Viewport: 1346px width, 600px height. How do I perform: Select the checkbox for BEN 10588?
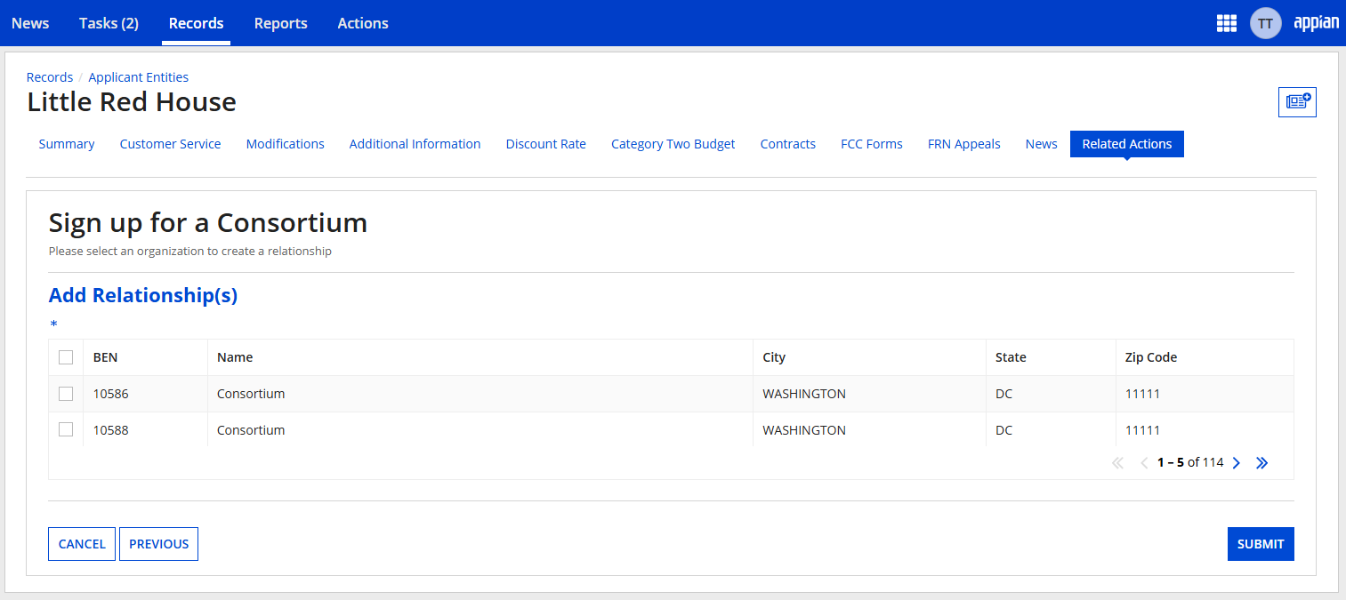pos(66,430)
